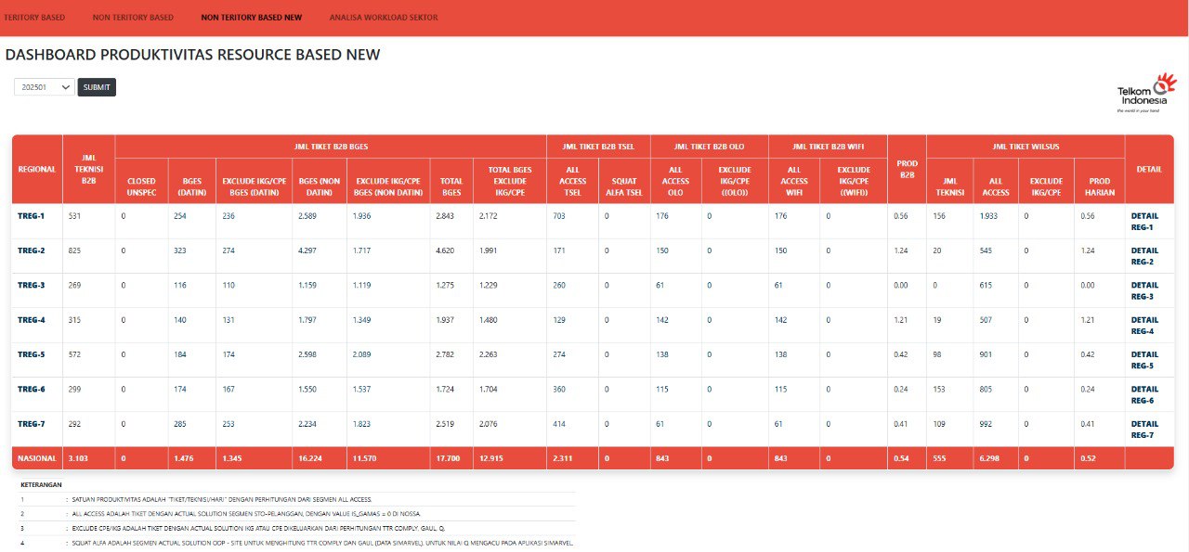Click the KETERANGAN heading
Screen dimensions: 1189x552
[41, 485]
